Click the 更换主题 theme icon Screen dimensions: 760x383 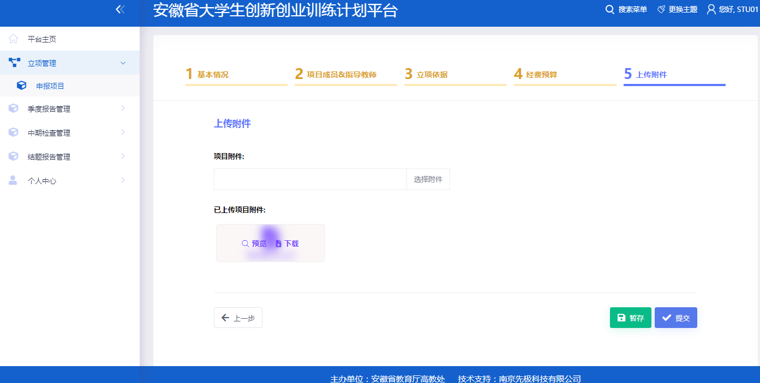pyautogui.click(x=661, y=9)
